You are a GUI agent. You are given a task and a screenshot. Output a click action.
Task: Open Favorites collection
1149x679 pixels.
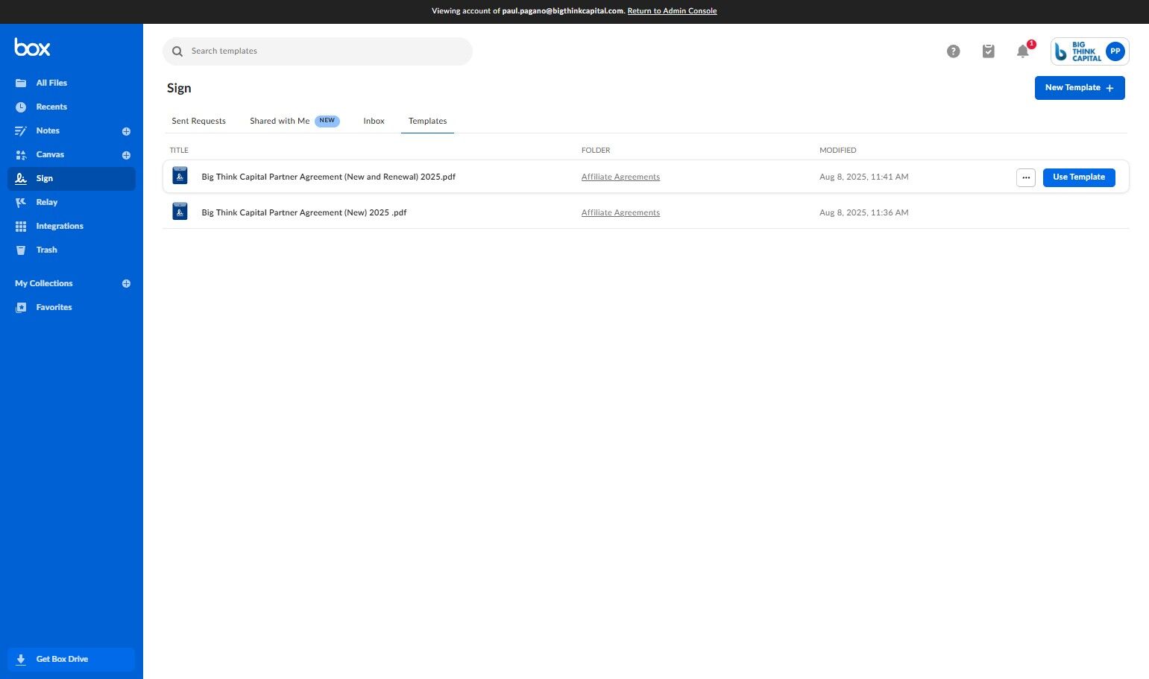click(72, 307)
